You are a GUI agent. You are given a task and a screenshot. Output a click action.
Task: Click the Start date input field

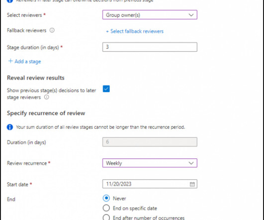point(150,184)
